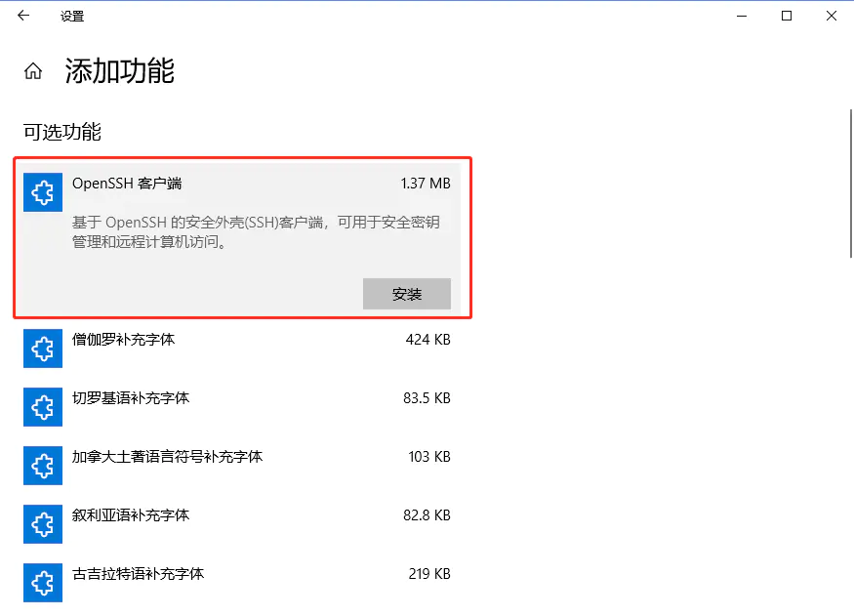Select the 僧伽罗补充字体 feature name
This screenshot has height=616, width=854.
tap(124, 340)
